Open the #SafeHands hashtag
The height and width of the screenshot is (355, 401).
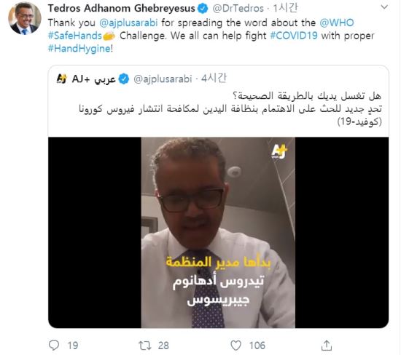(x=75, y=36)
